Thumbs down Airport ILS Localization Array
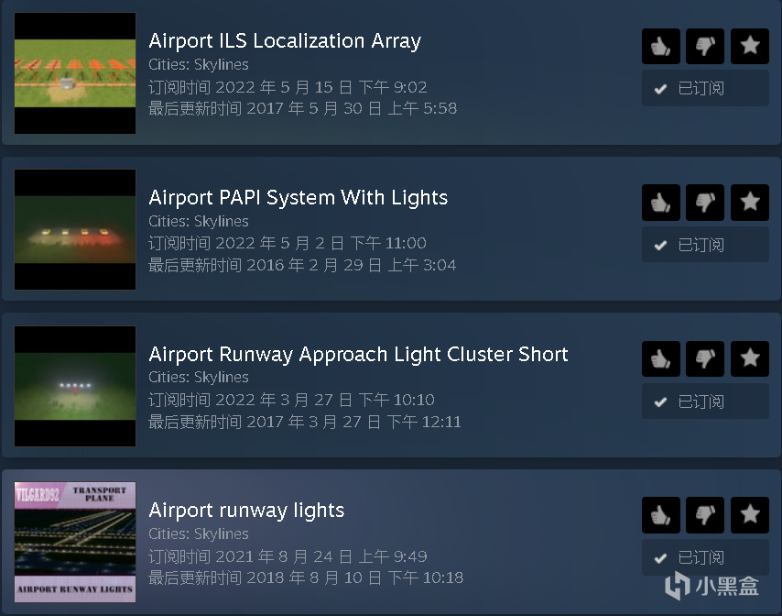Screen dimensions: 782x616 705,47
